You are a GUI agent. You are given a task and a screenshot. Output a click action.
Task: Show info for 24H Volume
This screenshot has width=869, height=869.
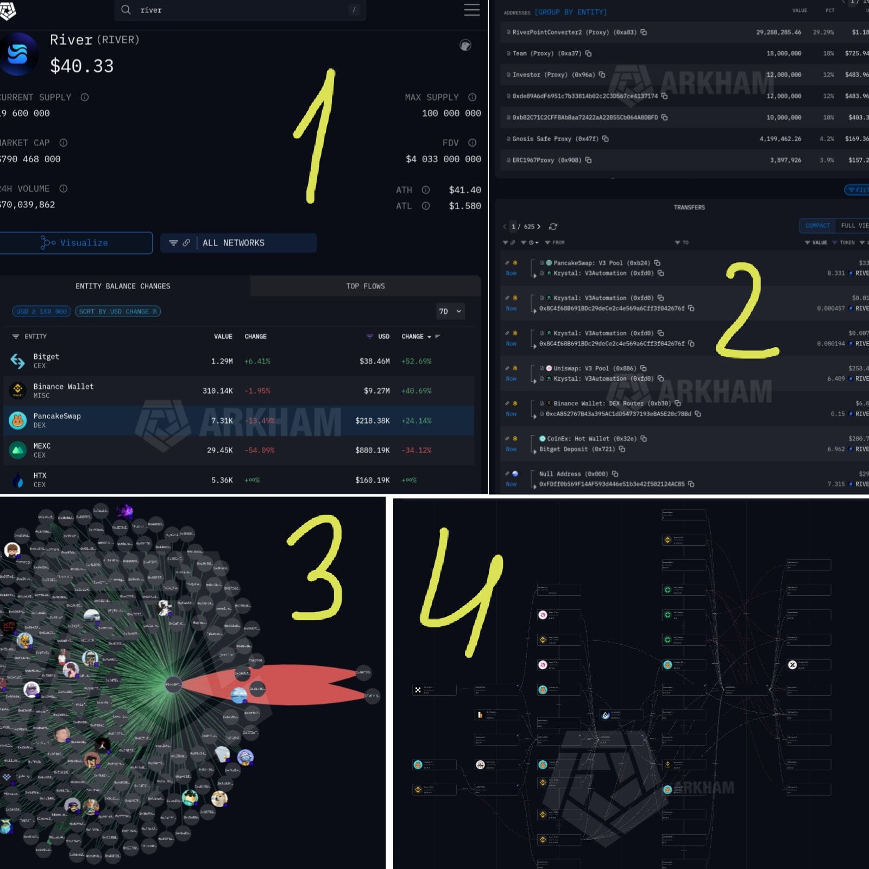[64, 188]
